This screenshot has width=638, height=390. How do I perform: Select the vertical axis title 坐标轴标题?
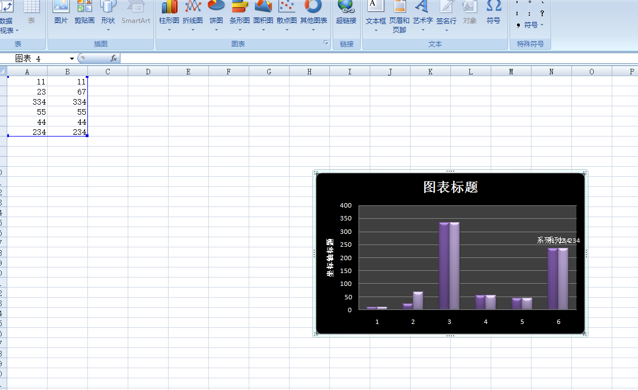(x=330, y=257)
